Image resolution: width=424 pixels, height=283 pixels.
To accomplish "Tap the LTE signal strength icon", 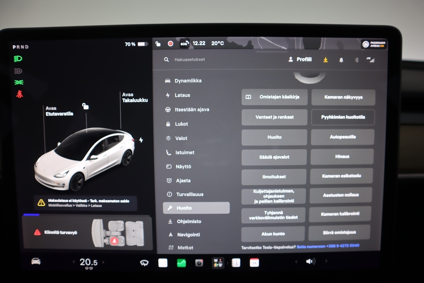I will (371, 60).
